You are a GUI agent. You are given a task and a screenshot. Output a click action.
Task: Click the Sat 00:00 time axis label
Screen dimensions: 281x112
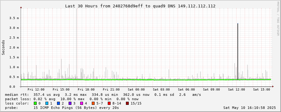click(x=136, y=89)
